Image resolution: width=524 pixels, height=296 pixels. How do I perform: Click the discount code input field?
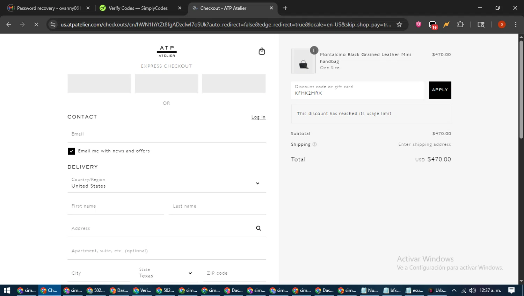[x=358, y=90]
